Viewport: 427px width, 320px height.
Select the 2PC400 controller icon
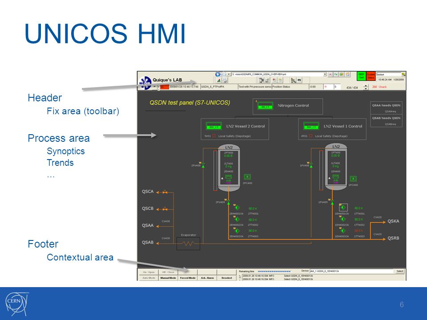pos(247,177)
